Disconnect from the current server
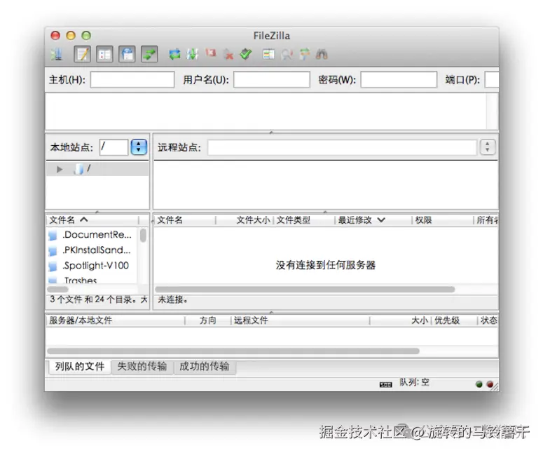 click(x=228, y=55)
